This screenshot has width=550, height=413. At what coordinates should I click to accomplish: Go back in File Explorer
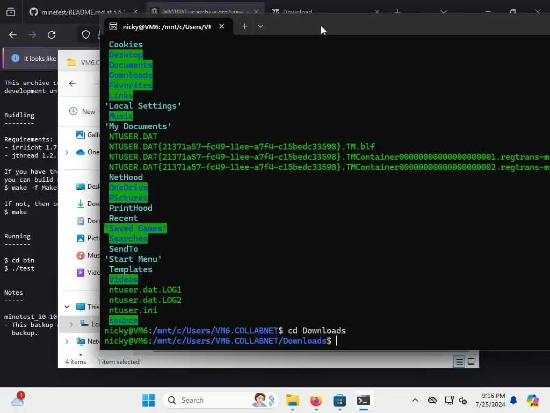(x=73, y=83)
